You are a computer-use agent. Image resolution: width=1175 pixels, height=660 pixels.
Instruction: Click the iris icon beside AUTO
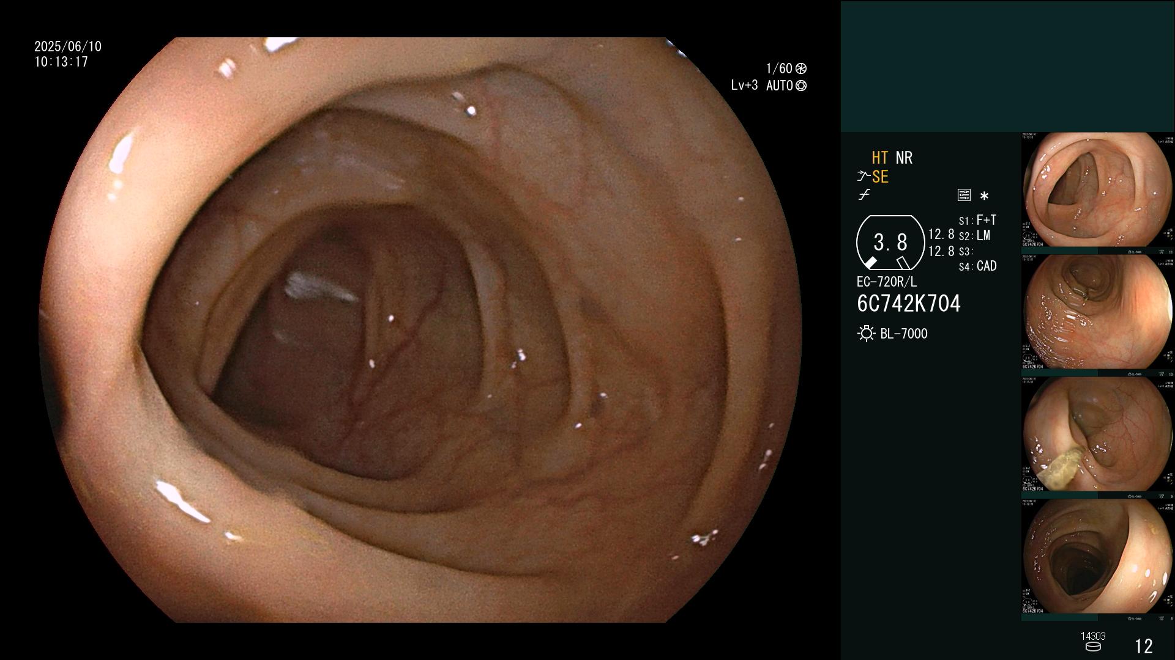pos(801,86)
